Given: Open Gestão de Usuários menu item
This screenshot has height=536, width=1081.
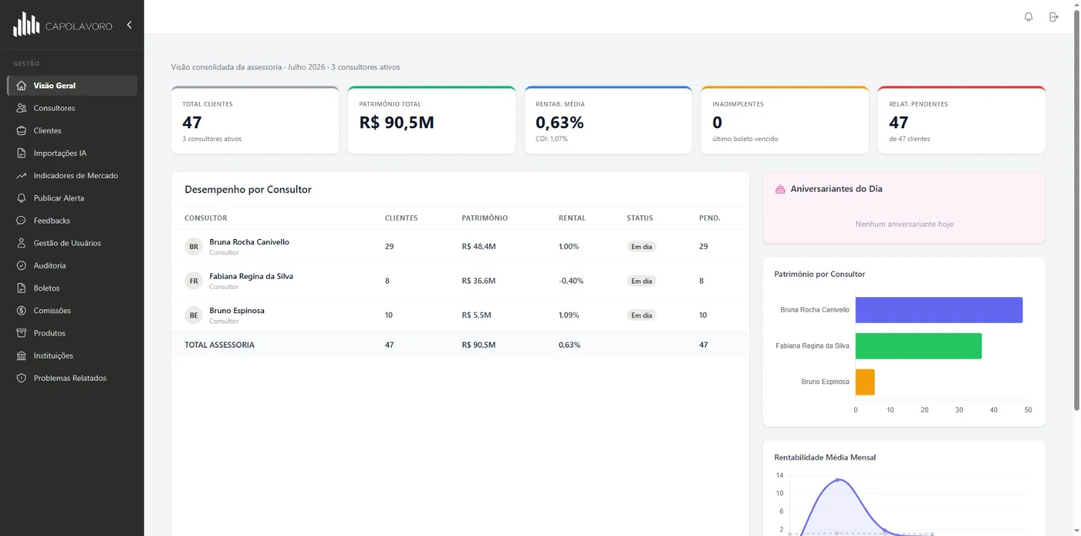Looking at the screenshot, I should [x=72, y=243].
